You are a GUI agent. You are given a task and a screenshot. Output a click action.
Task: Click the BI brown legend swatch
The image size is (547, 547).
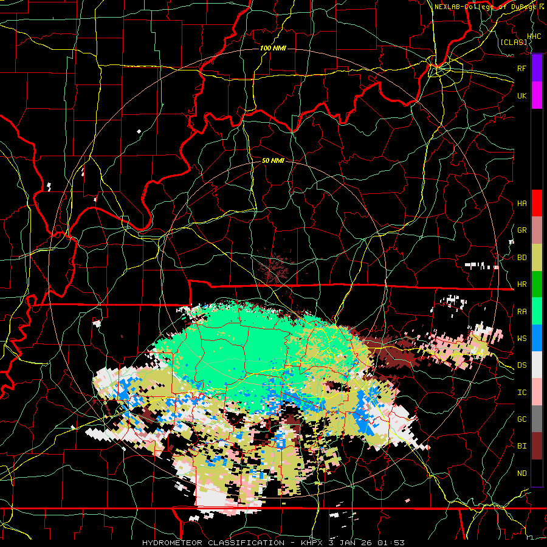(x=537, y=446)
